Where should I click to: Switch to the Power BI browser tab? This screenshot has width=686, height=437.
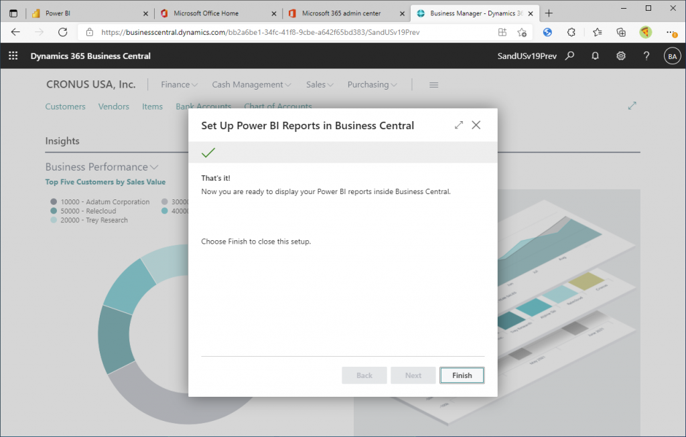click(87, 13)
